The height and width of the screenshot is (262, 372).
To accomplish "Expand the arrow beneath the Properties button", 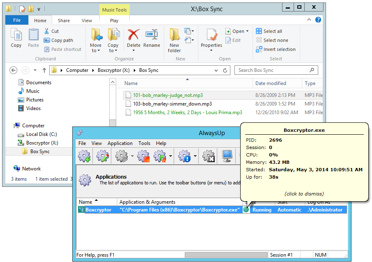I will [211, 51].
